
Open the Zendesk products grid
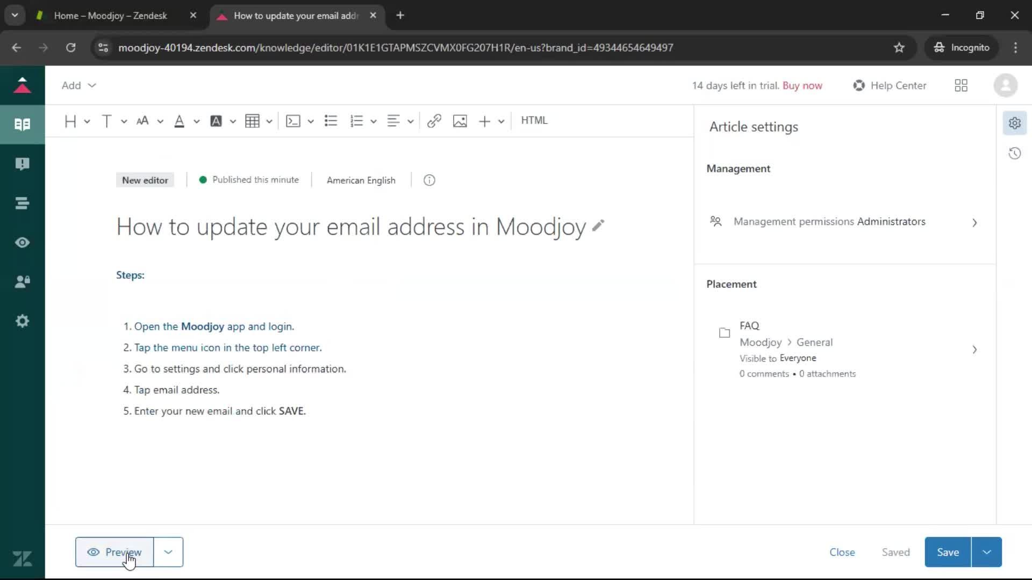(x=961, y=85)
